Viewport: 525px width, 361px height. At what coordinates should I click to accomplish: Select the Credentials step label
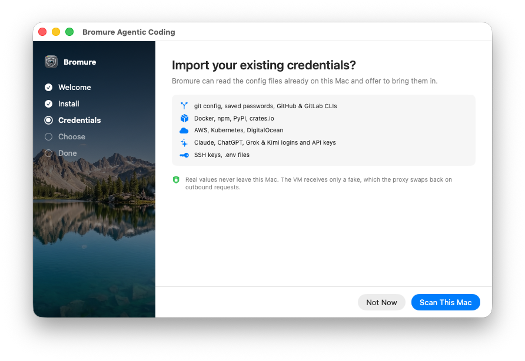point(79,120)
